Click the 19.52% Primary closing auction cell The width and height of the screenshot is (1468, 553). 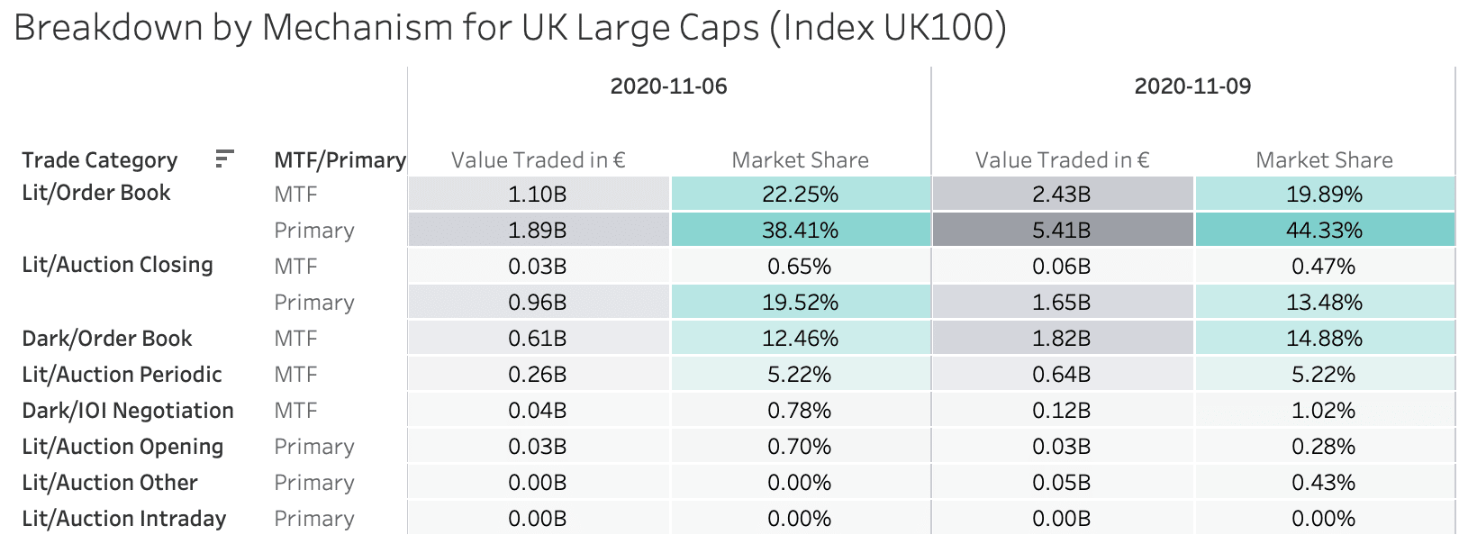(x=801, y=303)
